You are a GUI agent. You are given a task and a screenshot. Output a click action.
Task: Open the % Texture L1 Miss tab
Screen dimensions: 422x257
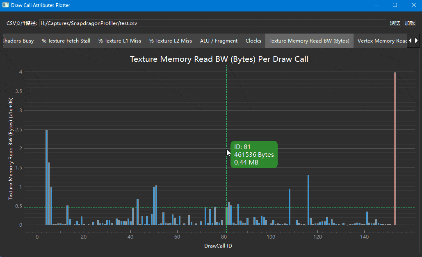tap(119, 41)
